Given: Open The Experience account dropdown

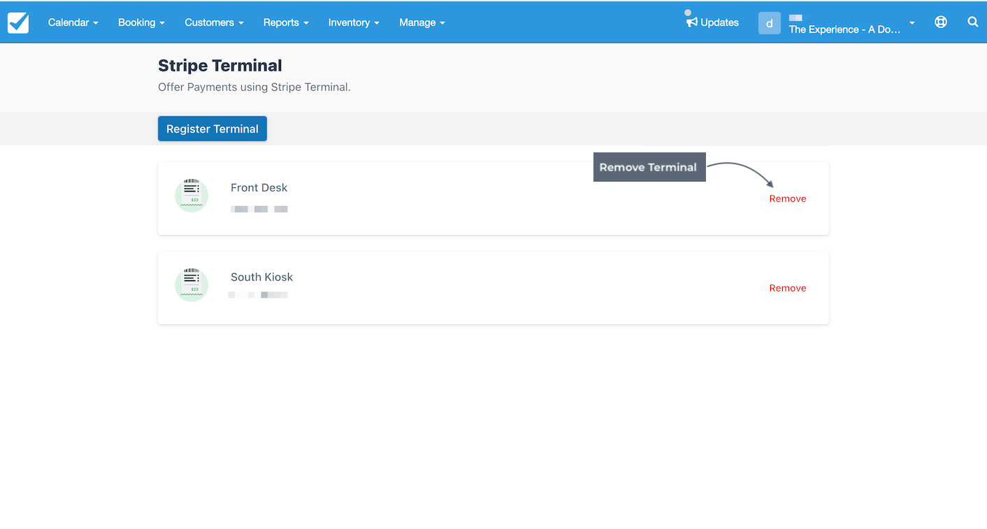Looking at the screenshot, I should pyautogui.click(x=851, y=24).
